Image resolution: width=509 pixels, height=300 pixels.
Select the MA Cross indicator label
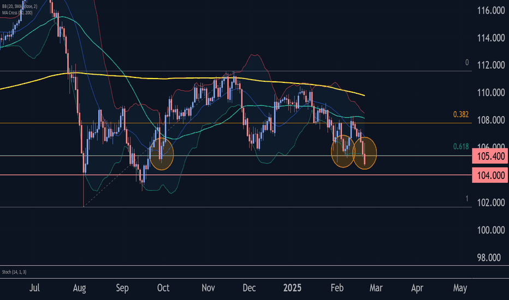[x=17, y=13]
